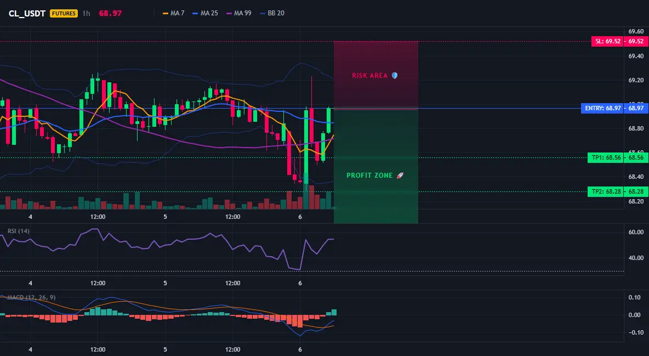Click the 40.00 RSI axis value
Image resolution: width=649 pixels, height=356 pixels.
pyautogui.click(x=636, y=258)
